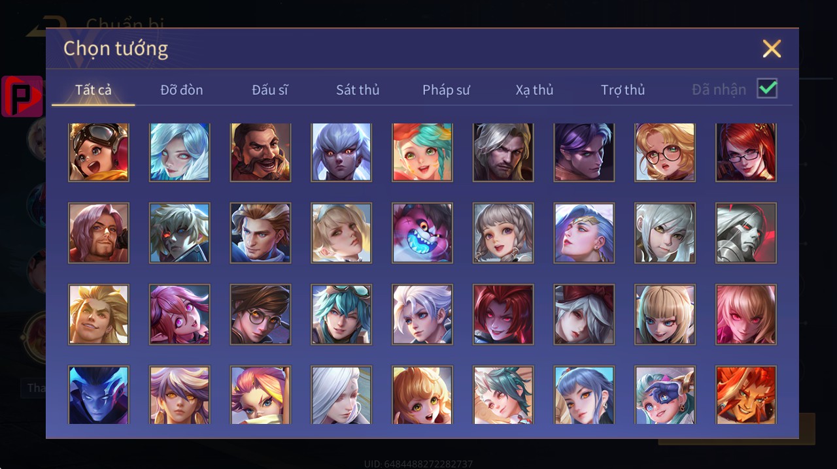
Task: Open the Đấu sĩ tab
Action: (x=270, y=90)
